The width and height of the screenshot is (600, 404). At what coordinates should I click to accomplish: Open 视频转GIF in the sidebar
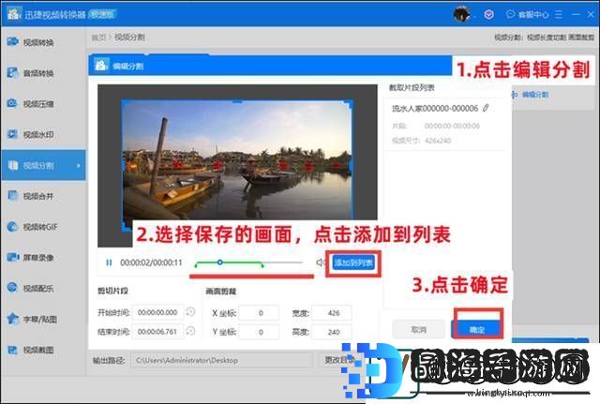pyautogui.click(x=38, y=227)
